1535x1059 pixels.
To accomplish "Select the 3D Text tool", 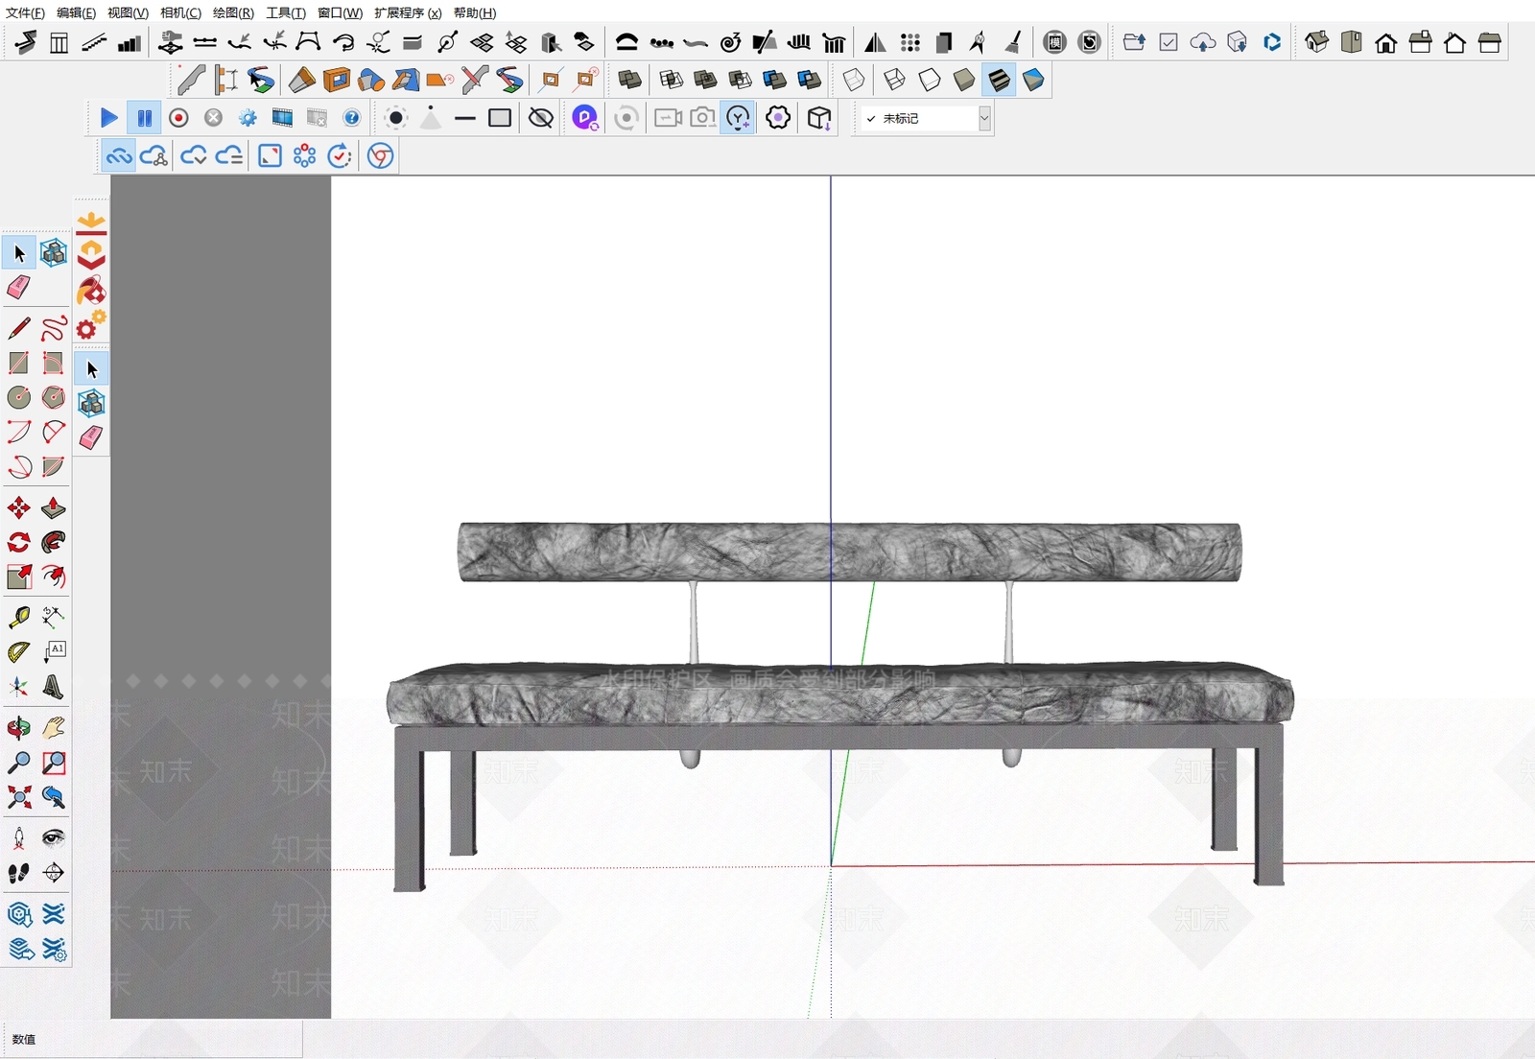I will (x=54, y=687).
